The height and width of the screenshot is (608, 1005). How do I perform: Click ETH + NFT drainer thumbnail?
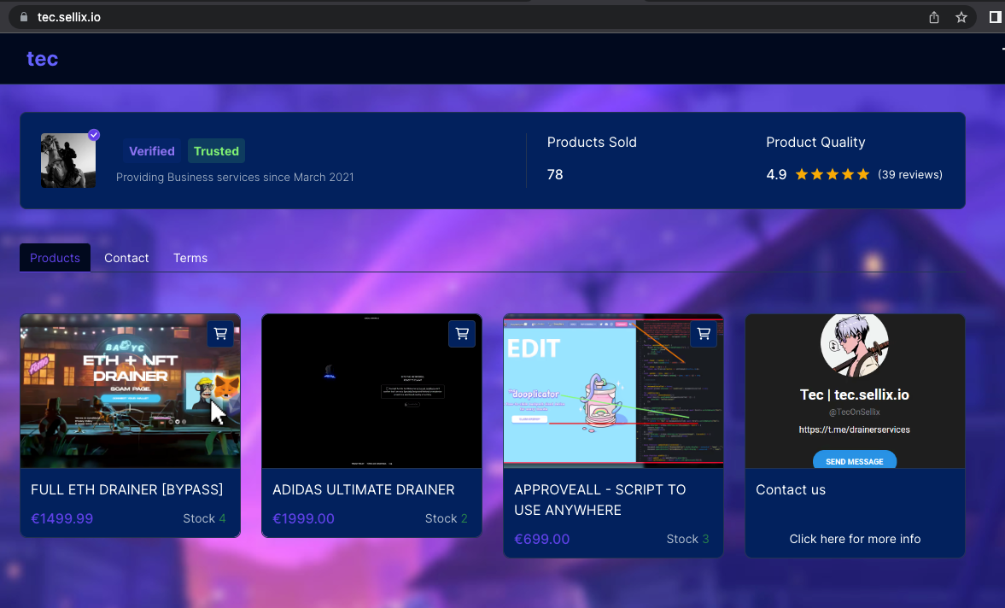point(131,391)
